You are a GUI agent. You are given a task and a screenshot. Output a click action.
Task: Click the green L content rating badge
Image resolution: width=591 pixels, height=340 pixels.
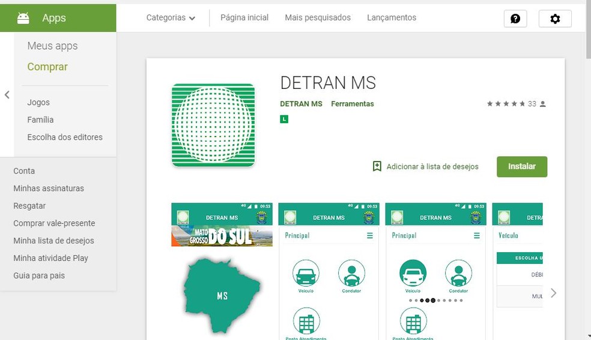point(284,119)
